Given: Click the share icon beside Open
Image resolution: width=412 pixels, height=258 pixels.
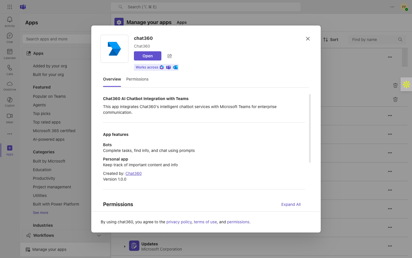Looking at the screenshot, I should [170, 56].
